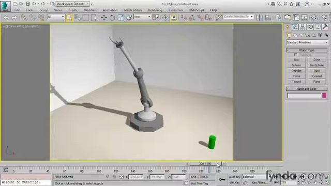Open the Motion panel tab icon
Image resolution: width=331 pixels, height=186 pixels.
click(310, 27)
